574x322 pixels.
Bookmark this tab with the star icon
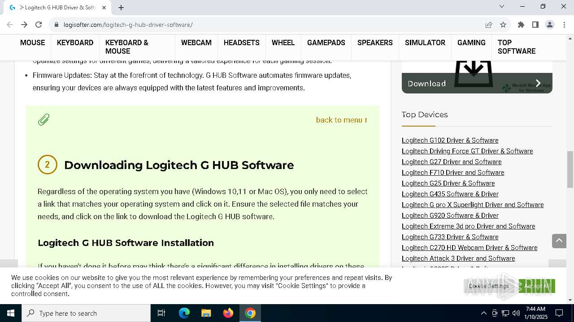[x=503, y=25]
